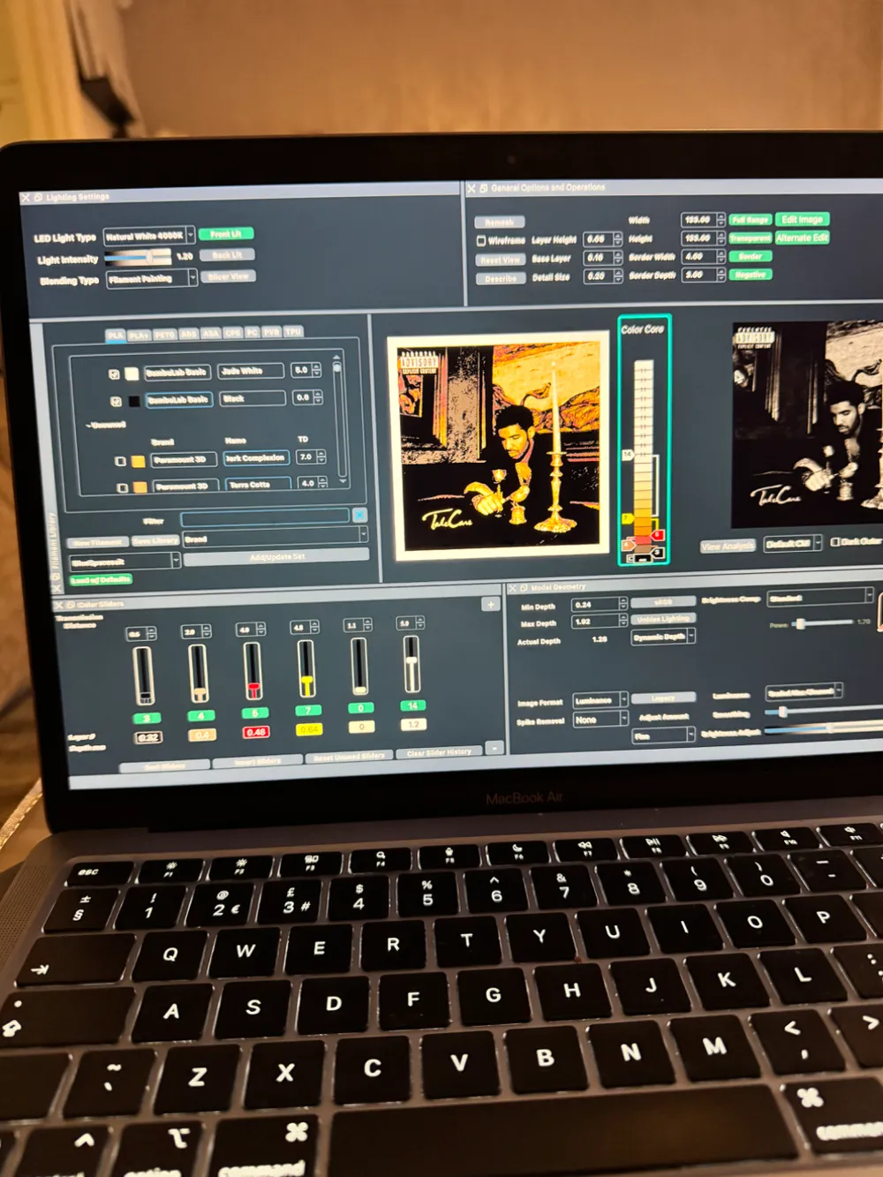Remove a color slider with the minus icon
Screen dimensions: 883x1177
(494, 749)
